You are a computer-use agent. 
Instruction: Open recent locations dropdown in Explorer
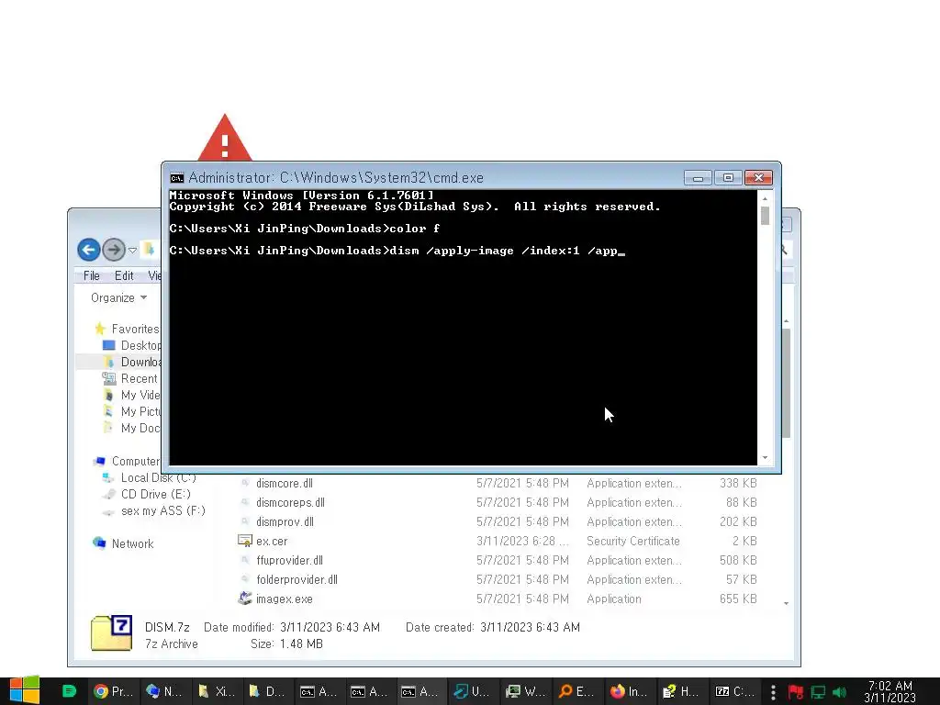pyautogui.click(x=132, y=250)
